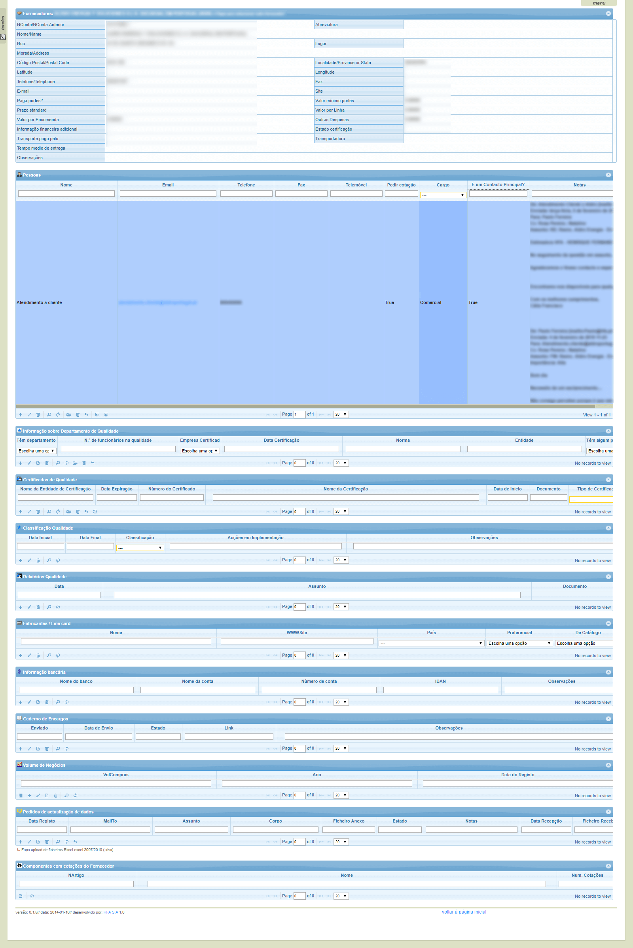Screen dimensions: 633x948
Task: Add a new record in Pessoas toolbar
Action: (x=21, y=414)
